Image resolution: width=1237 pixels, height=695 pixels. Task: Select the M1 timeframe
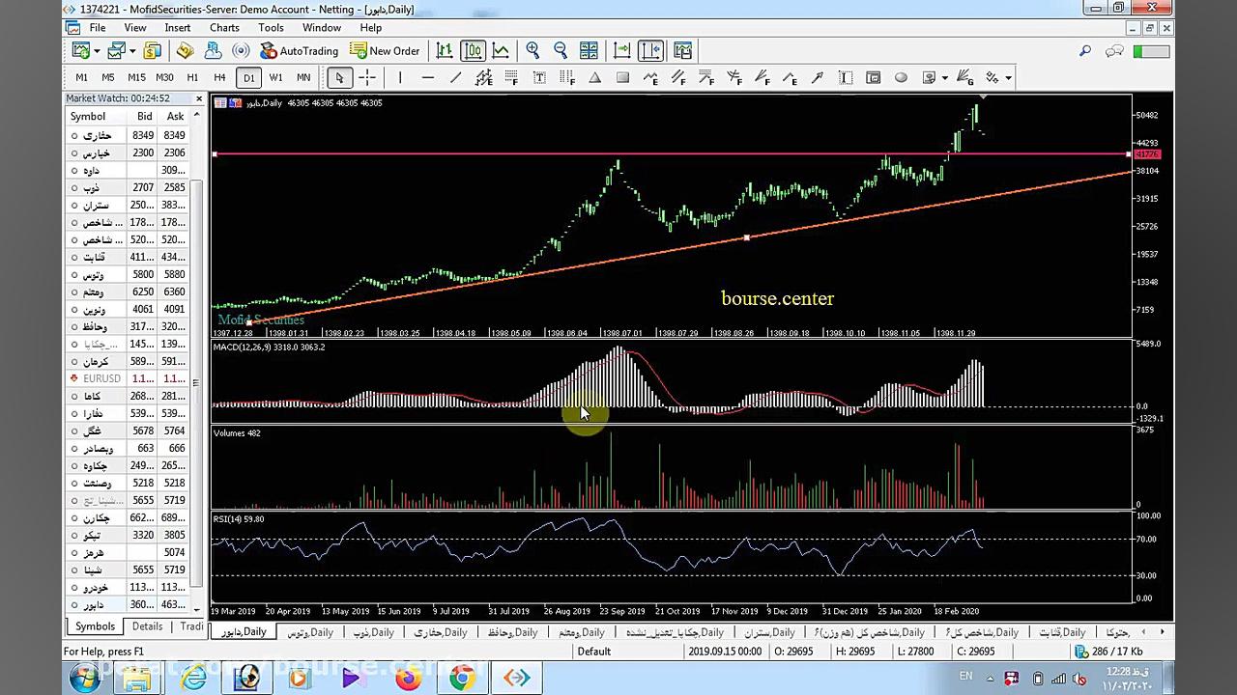click(x=81, y=77)
